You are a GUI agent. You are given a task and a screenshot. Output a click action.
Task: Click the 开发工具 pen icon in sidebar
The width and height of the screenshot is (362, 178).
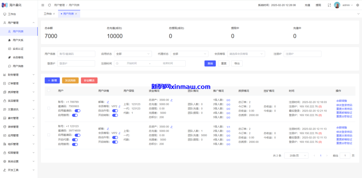tap(5, 170)
